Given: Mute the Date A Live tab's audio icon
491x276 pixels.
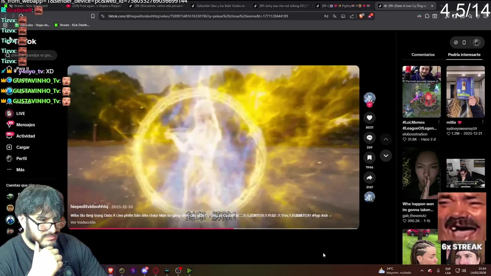Looking at the screenshot, I should coord(385,6).
